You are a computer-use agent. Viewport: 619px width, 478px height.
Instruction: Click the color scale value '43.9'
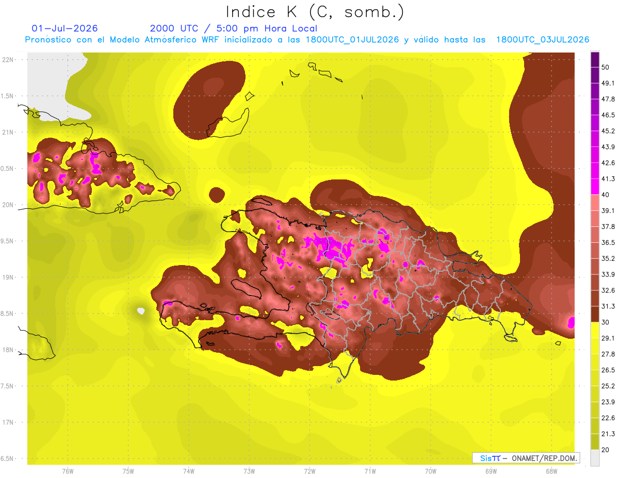608,147
